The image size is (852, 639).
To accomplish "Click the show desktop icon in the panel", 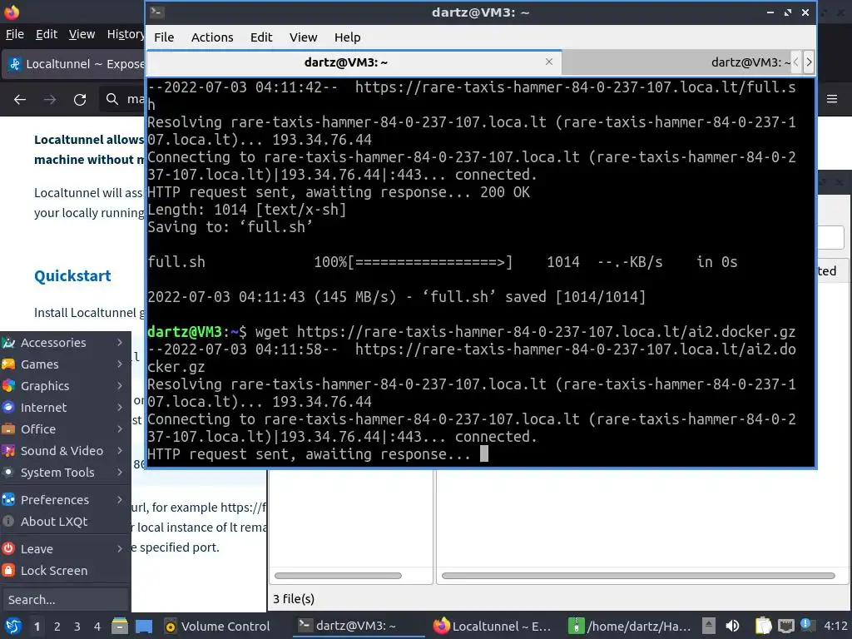I will 144,626.
